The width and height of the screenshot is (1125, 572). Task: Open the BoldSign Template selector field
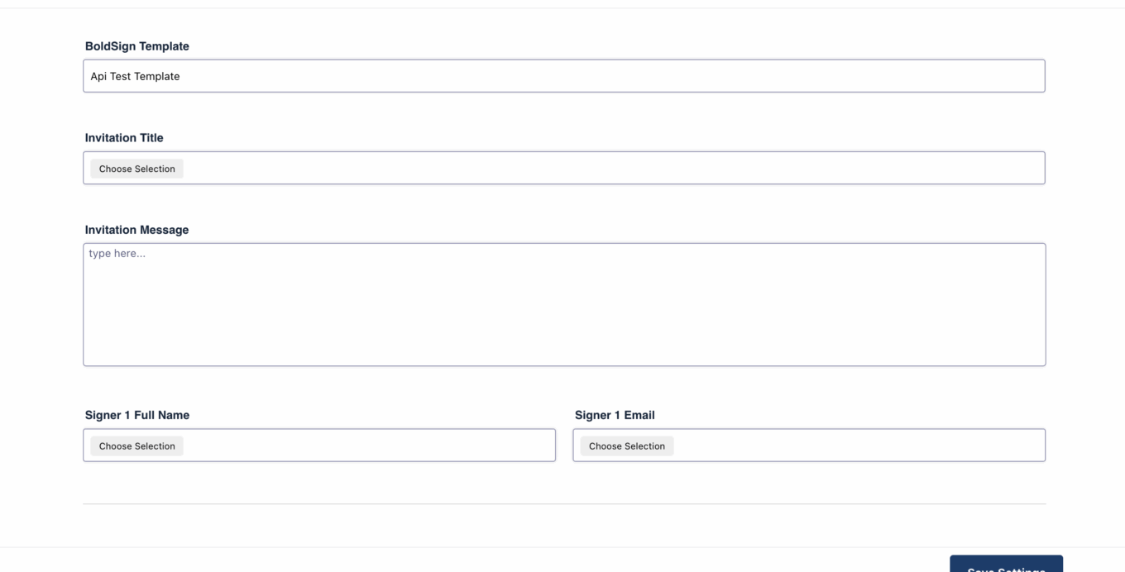pos(563,76)
